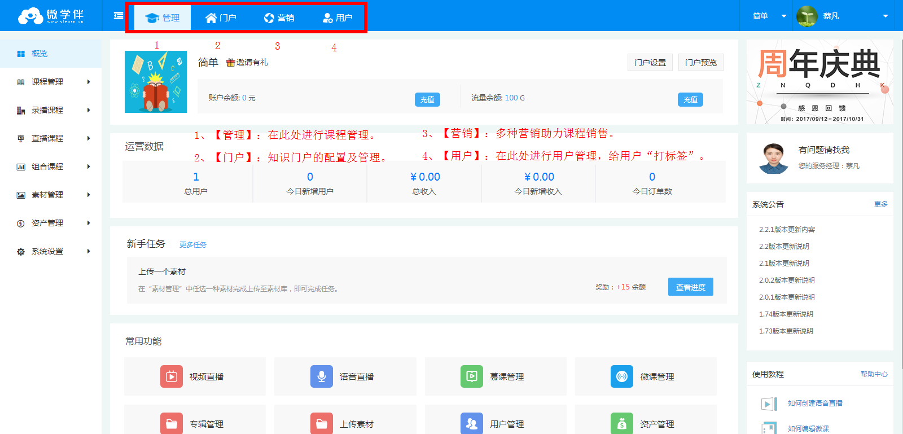Open the 蔡凡 account dropdown arrow

tap(886, 16)
